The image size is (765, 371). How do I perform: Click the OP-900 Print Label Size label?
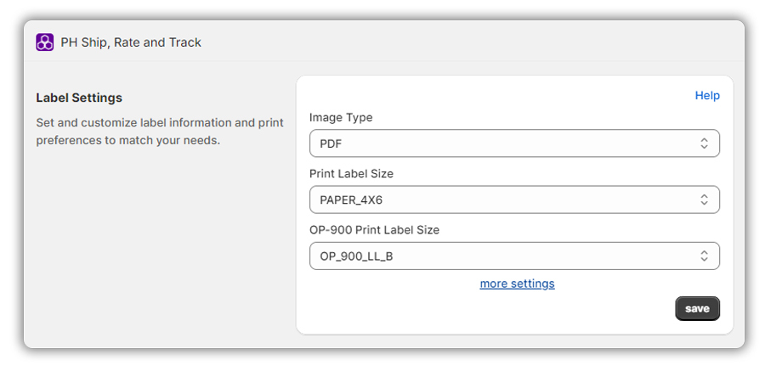click(x=374, y=229)
